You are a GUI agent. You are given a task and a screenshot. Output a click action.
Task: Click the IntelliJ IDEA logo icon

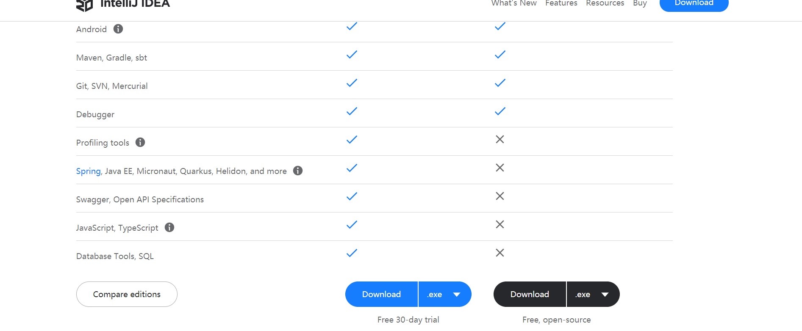(x=84, y=5)
